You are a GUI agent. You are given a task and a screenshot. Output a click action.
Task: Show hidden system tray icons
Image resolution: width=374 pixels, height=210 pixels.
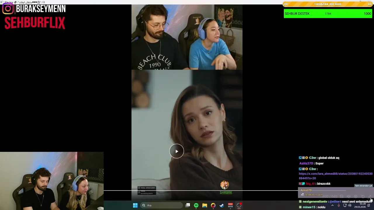click(332, 205)
